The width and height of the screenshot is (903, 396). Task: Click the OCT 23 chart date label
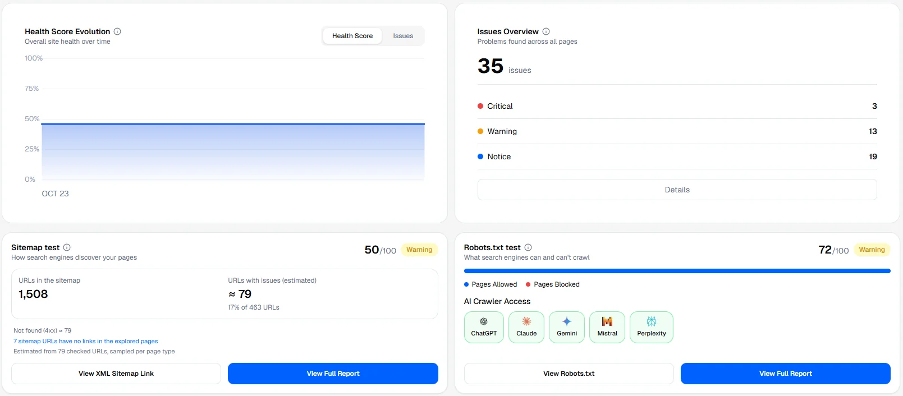55,194
